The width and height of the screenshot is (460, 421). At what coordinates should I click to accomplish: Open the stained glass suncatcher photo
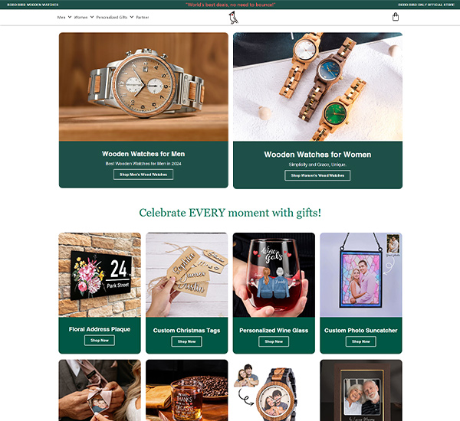coord(361,275)
